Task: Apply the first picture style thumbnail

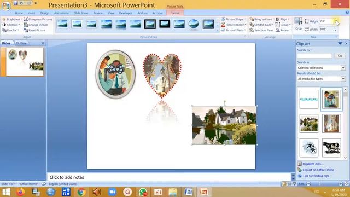Action: tap(62, 24)
